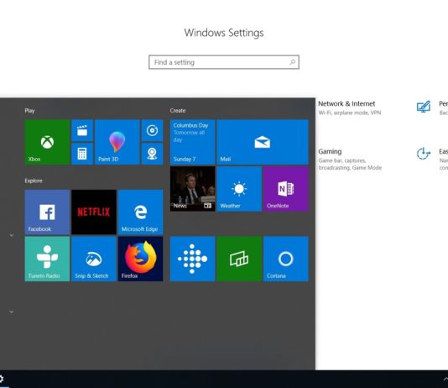Open Ease of Access clock-arrow icon

pyautogui.click(x=423, y=154)
